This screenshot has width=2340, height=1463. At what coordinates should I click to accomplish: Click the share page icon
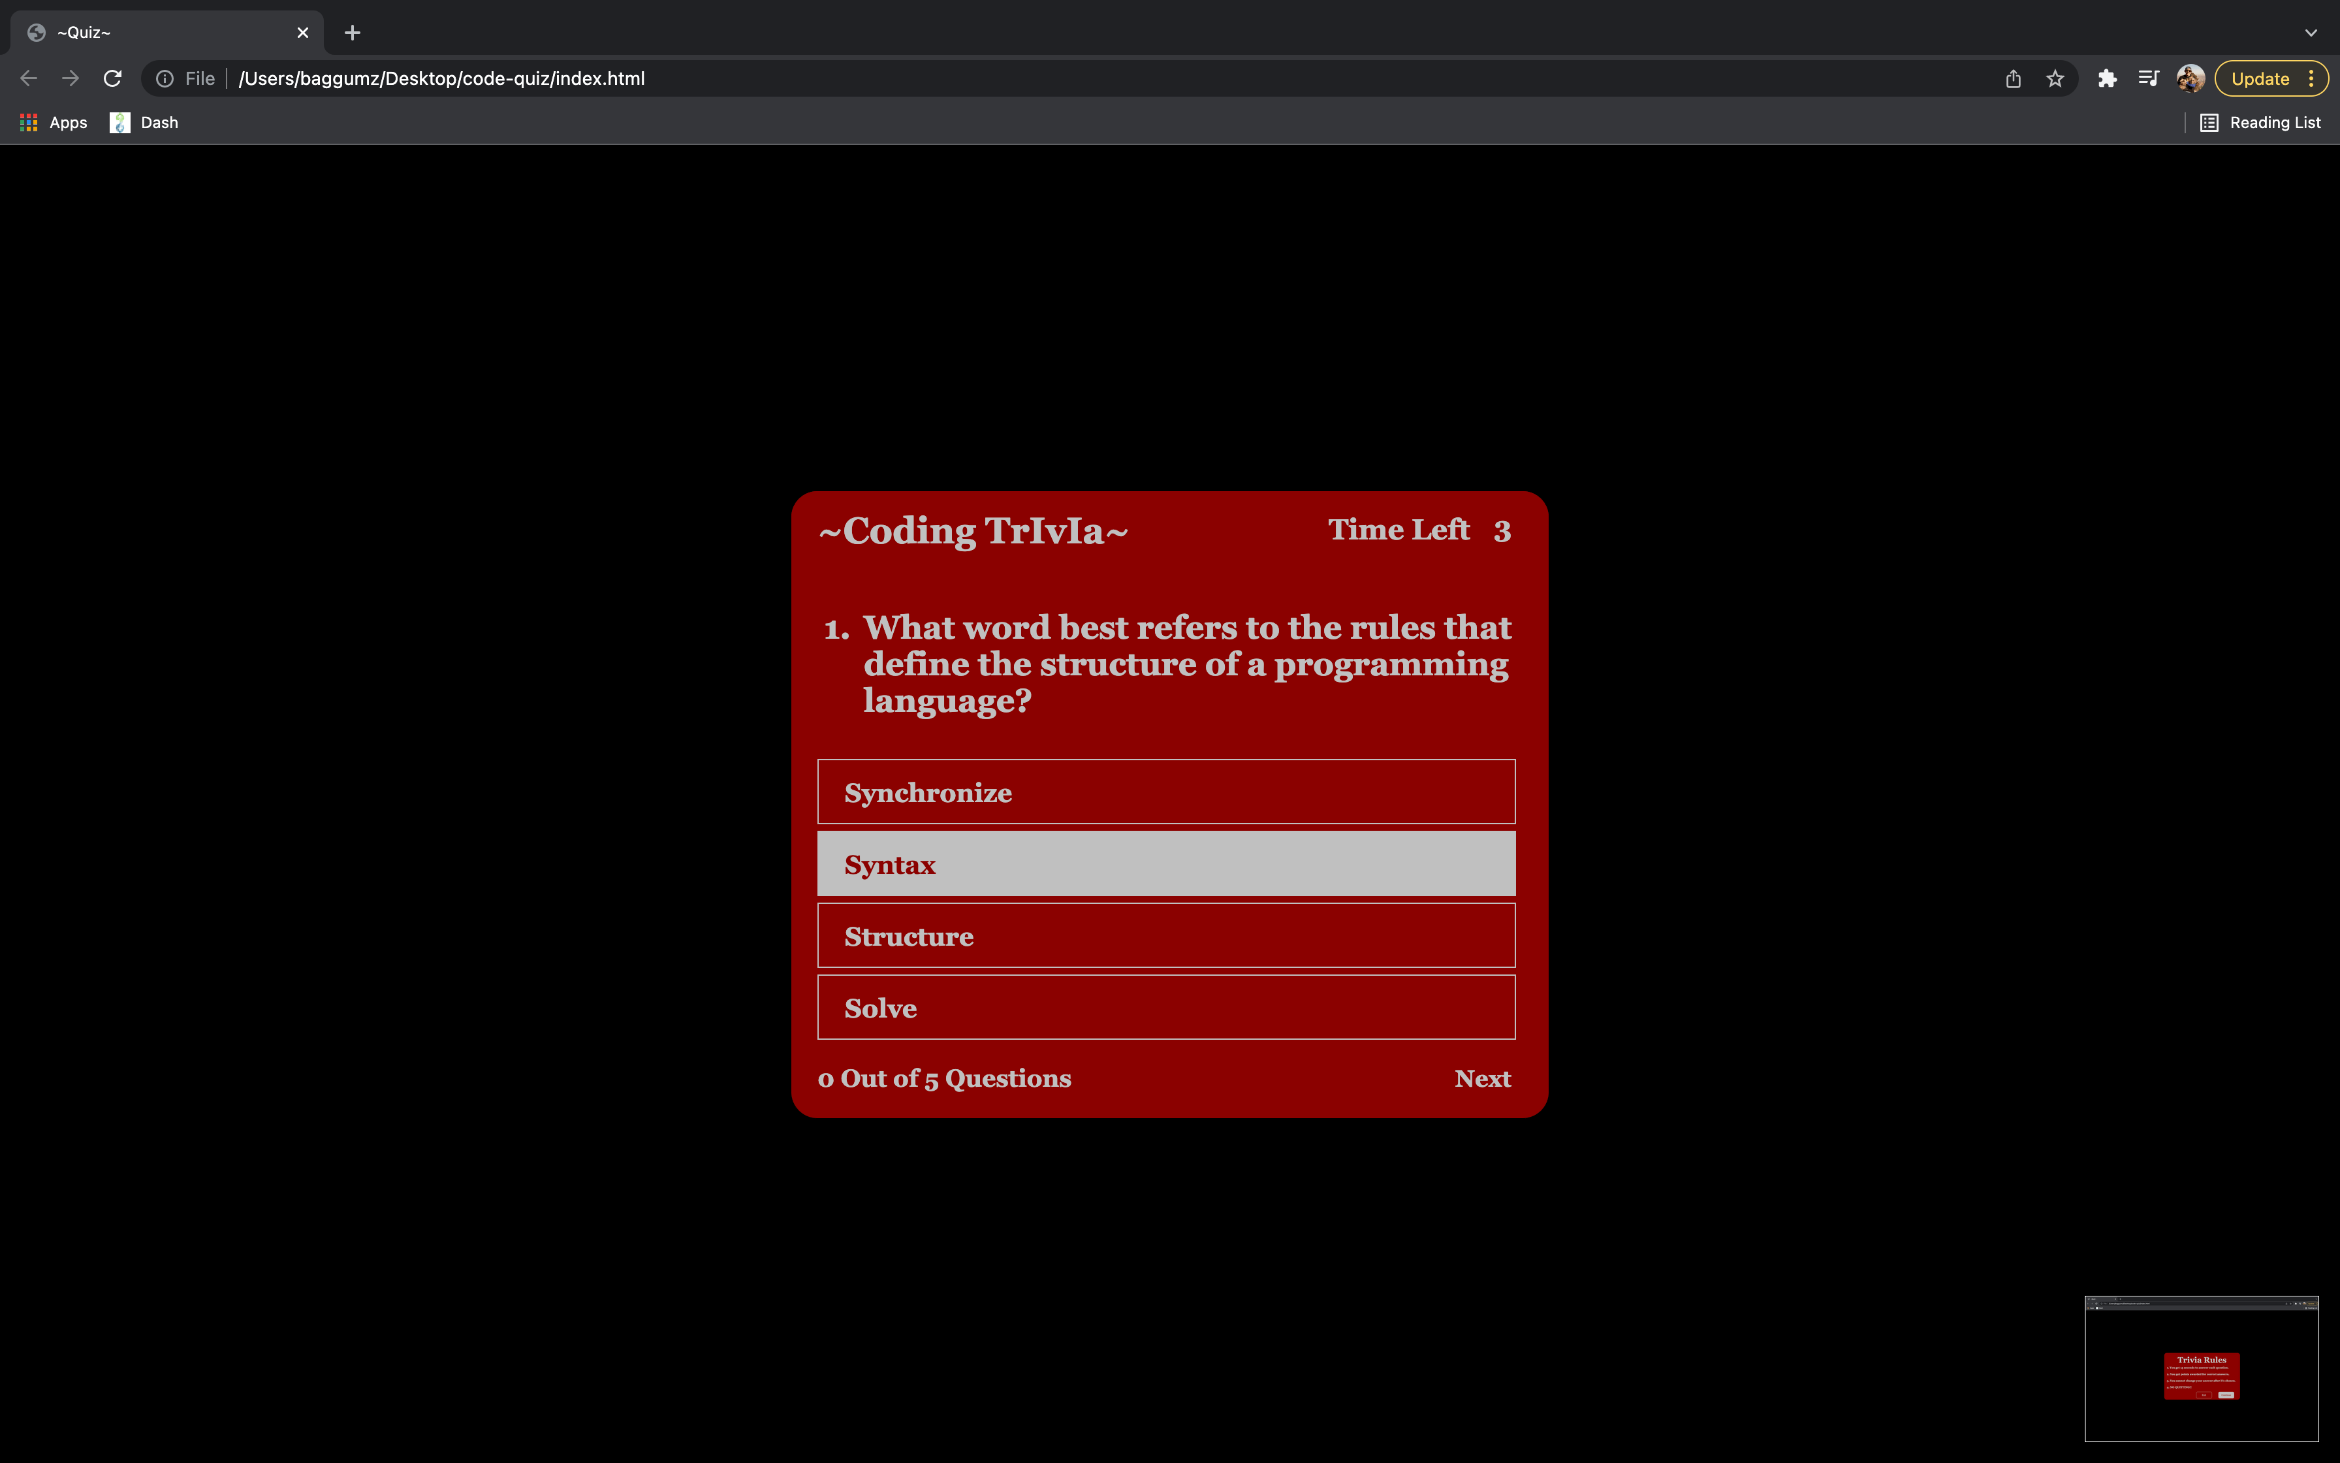point(2013,78)
